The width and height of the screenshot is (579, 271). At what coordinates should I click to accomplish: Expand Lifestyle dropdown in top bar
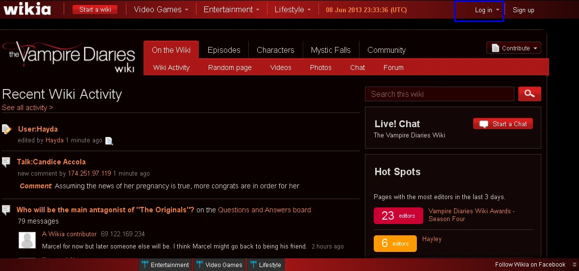click(292, 10)
